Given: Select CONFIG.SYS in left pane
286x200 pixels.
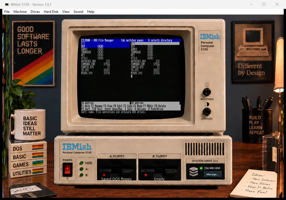Looking at the screenshot, I should pos(105,67).
